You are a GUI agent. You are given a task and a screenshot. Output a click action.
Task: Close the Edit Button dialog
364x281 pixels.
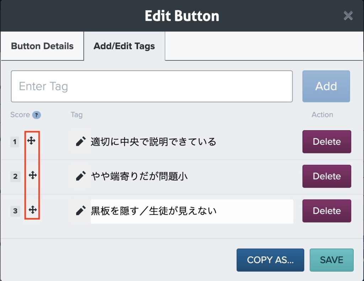348,16
